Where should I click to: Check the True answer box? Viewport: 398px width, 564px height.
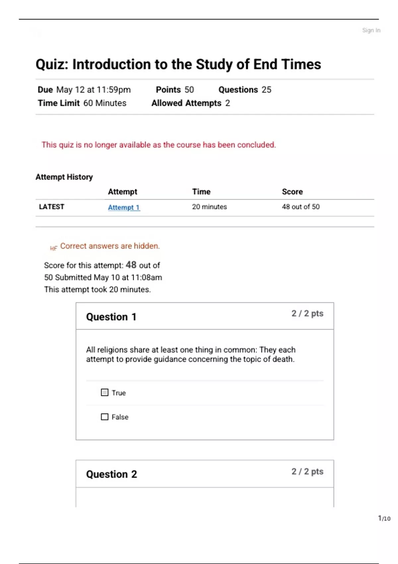104,392
